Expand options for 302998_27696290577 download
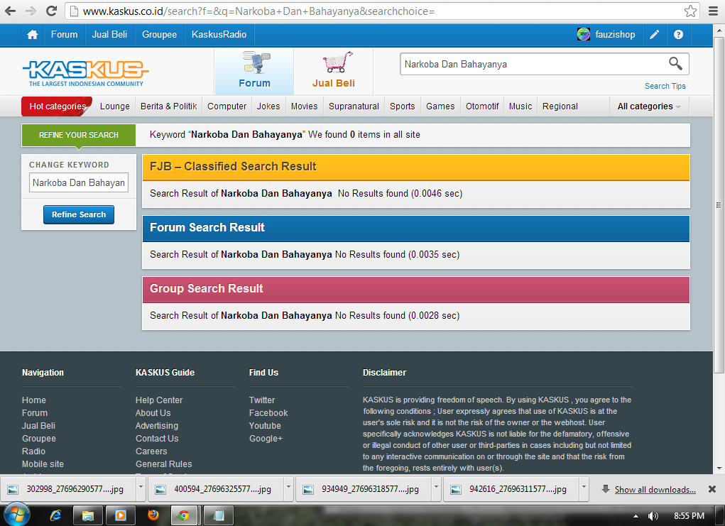 click(x=141, y=488)
